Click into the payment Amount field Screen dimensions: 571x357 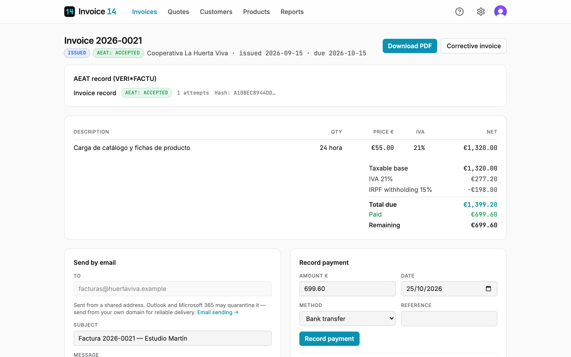point(347,289)
